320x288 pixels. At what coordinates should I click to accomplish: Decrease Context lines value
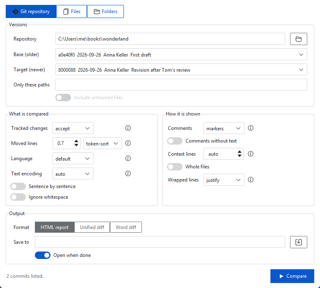[240, 156]
